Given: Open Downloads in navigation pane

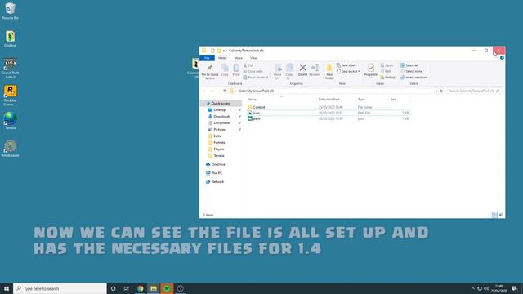Looking at the screenshot, I should pyautogui.click(x=221, y=117).
